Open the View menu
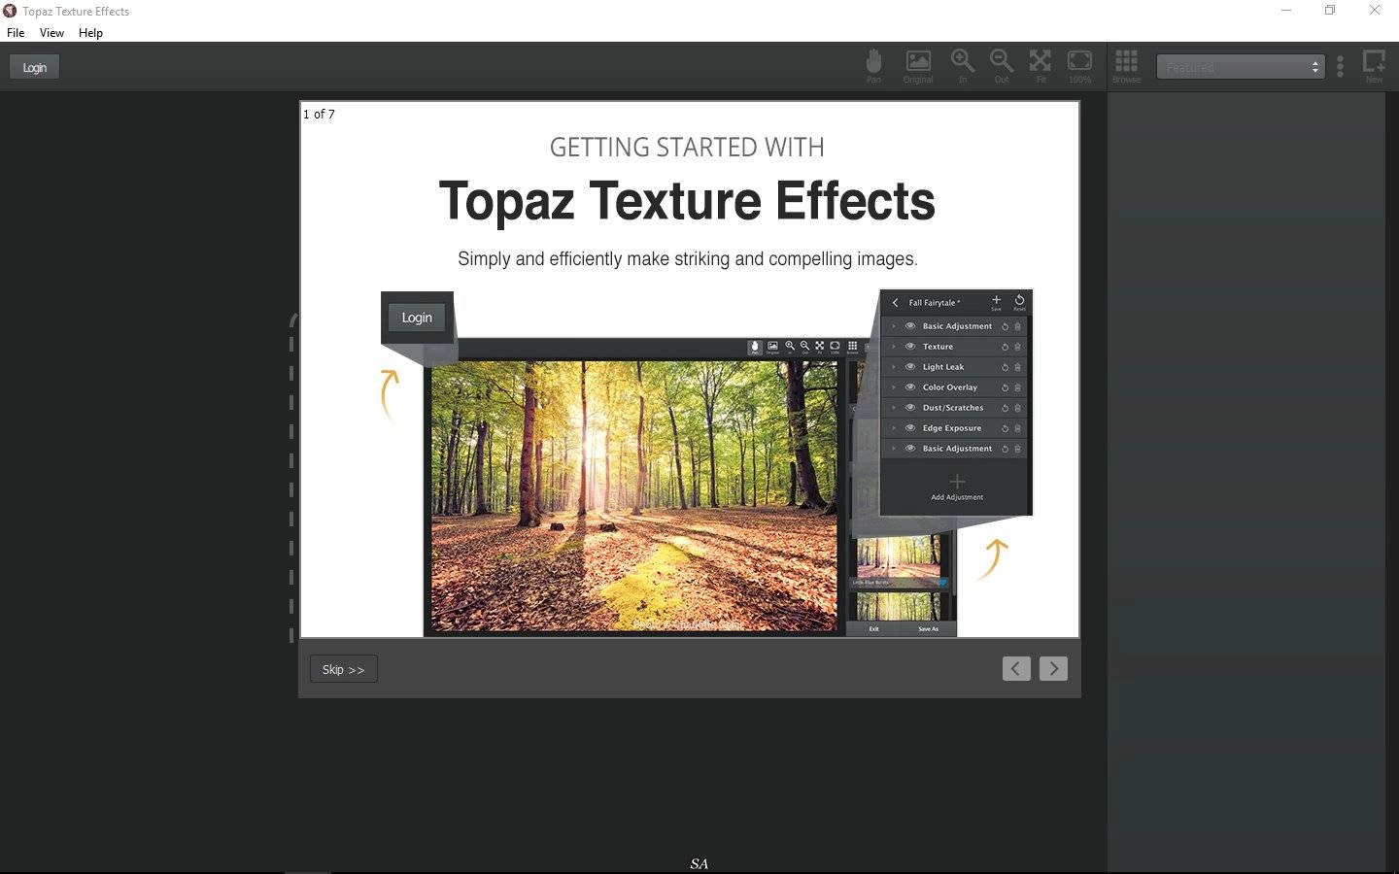 tap(51, 32)
